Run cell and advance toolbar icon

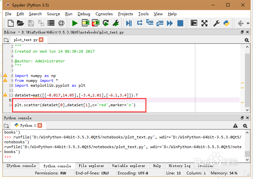[x=96, y=23]
